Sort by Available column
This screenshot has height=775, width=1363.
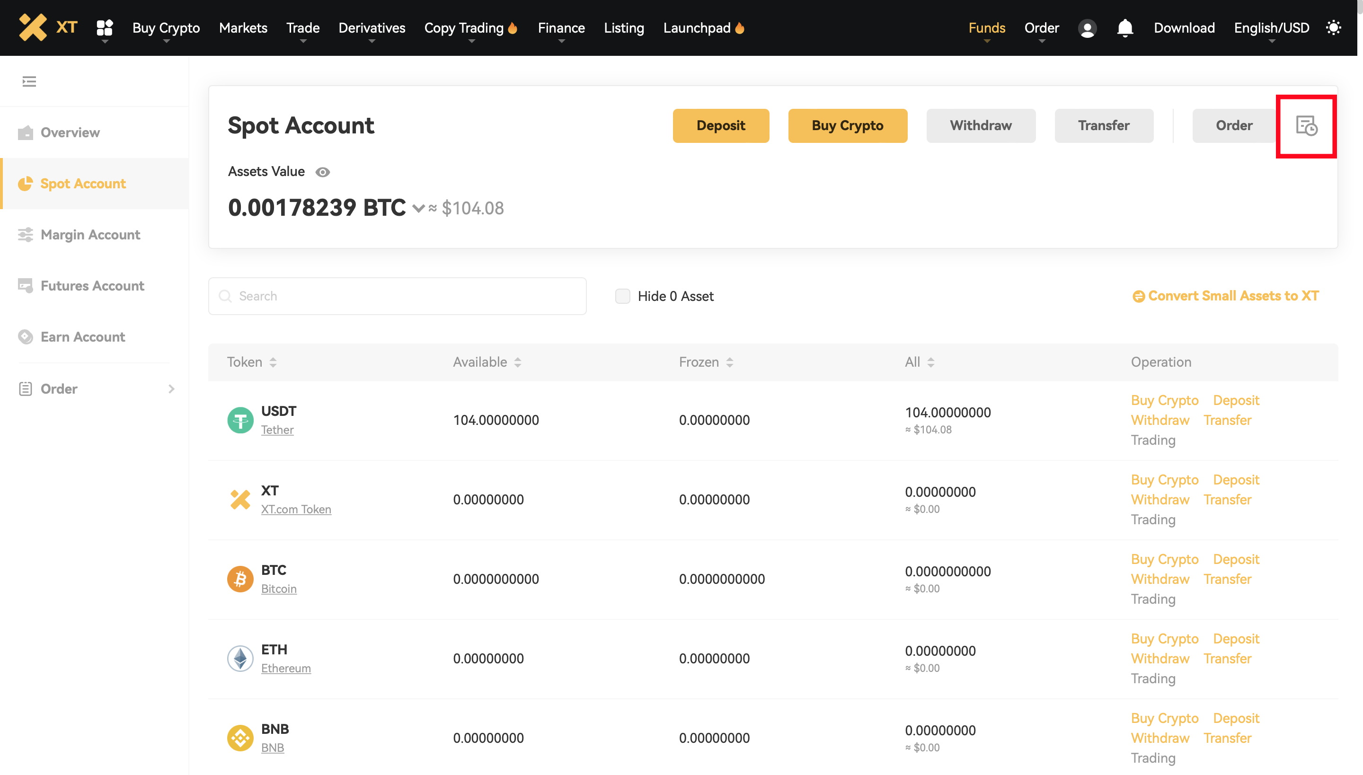pos(487,362)
